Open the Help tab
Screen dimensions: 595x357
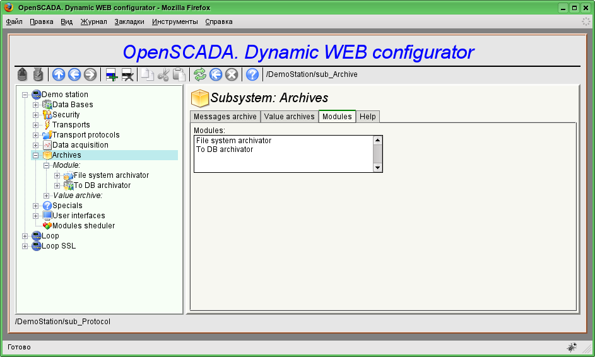pyautogui.click(x=367, y=117)
